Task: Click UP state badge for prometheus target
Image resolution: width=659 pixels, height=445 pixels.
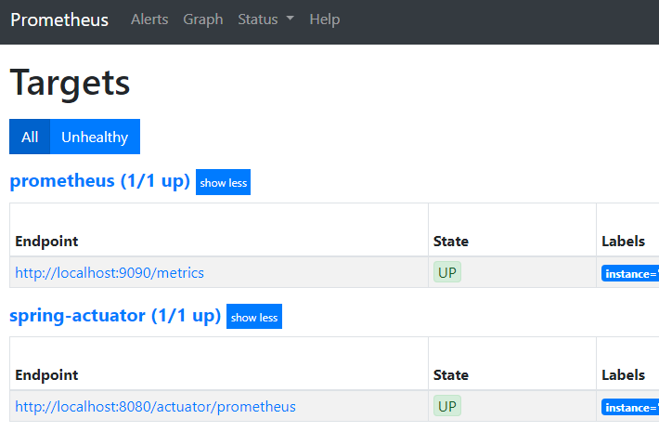Action: 447,272
